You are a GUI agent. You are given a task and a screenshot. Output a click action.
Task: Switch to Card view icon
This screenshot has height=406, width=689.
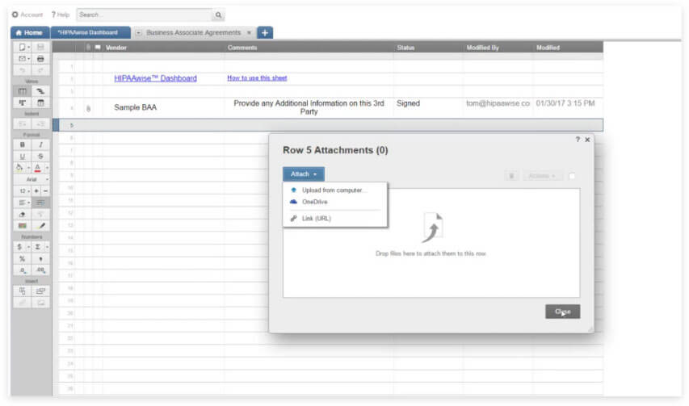pos(23,103)
